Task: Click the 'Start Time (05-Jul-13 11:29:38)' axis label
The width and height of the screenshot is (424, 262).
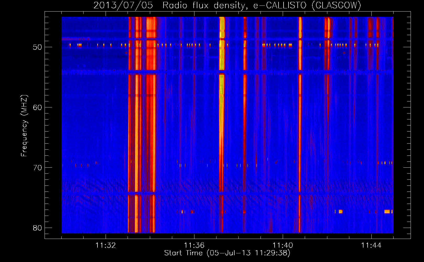Action: point(227,253)
